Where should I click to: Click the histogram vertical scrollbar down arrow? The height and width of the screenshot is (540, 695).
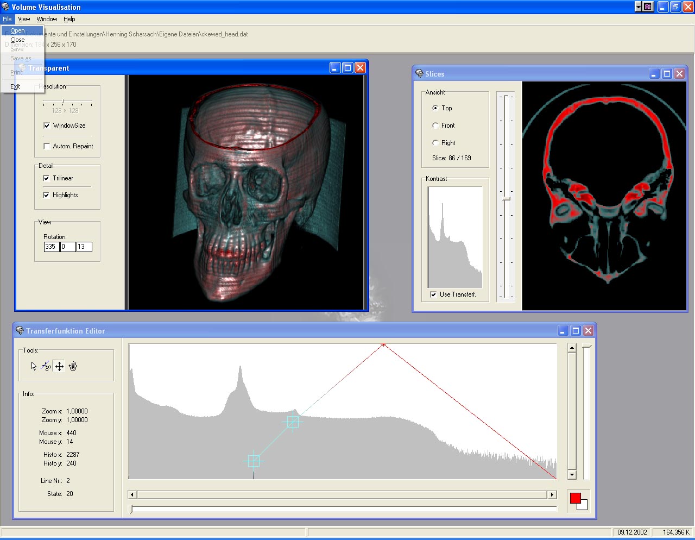pyautogui.click(x=572, y=475)
